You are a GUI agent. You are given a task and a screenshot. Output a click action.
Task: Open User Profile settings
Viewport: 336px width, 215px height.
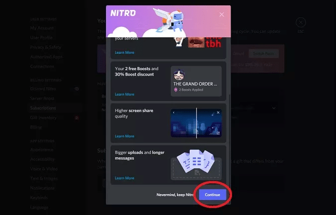click(41, 38)
